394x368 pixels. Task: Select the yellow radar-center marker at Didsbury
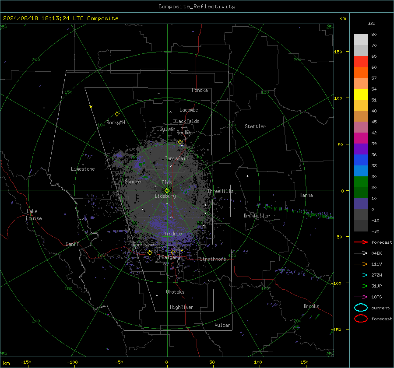click(167, 191)
